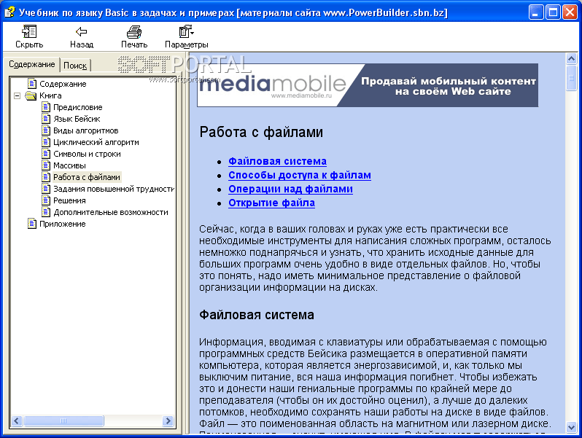Image resolution: width=582 pixels, height=438 pixels.
Task: Collapse the Книга tree node
Action: (x=17, y=95)
